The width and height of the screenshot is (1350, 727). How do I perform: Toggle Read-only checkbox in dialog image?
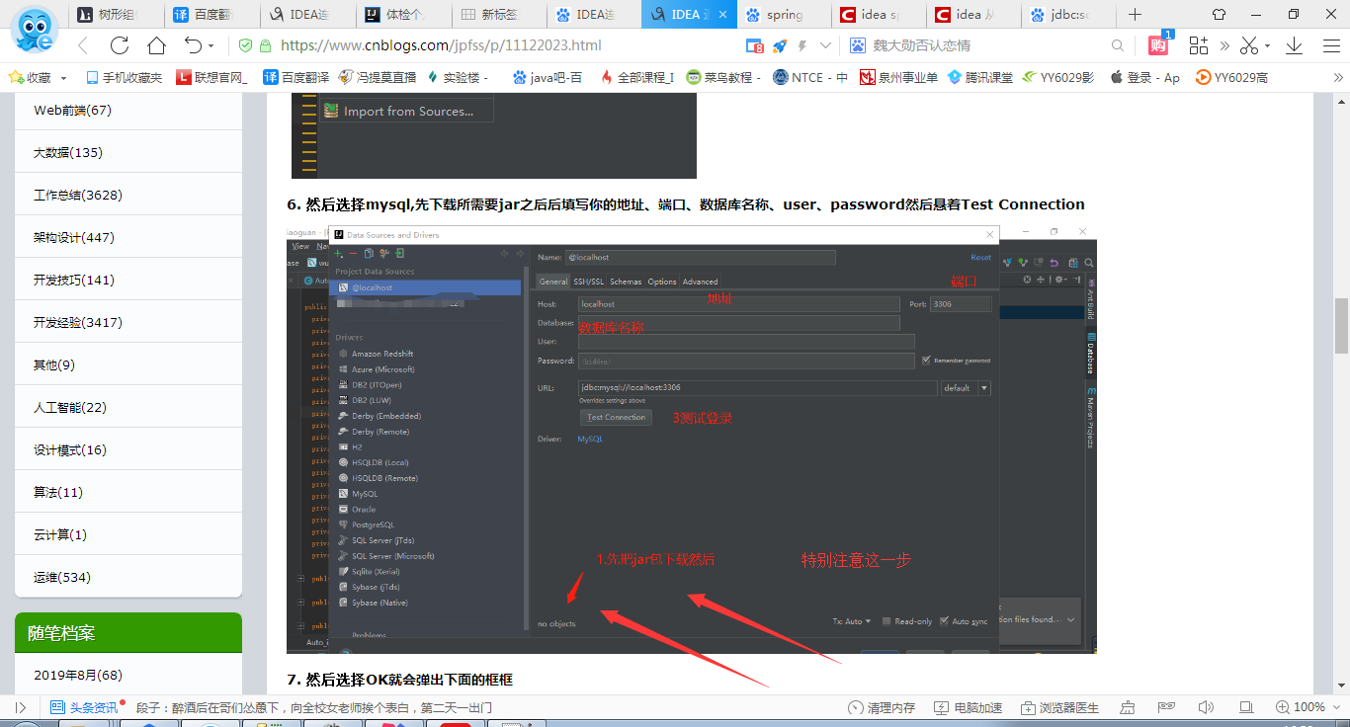(x=886, y=621)
